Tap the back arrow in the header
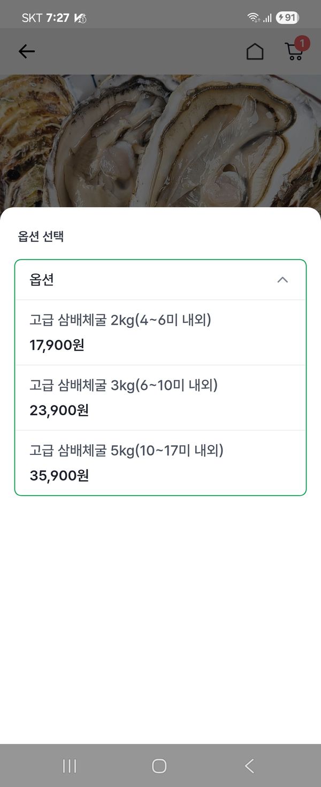Screen dimensions: 321x787 click(26, 52)
